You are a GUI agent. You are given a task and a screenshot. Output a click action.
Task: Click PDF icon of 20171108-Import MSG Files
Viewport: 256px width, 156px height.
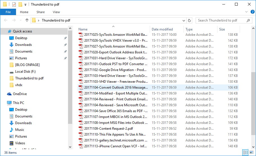81,122
